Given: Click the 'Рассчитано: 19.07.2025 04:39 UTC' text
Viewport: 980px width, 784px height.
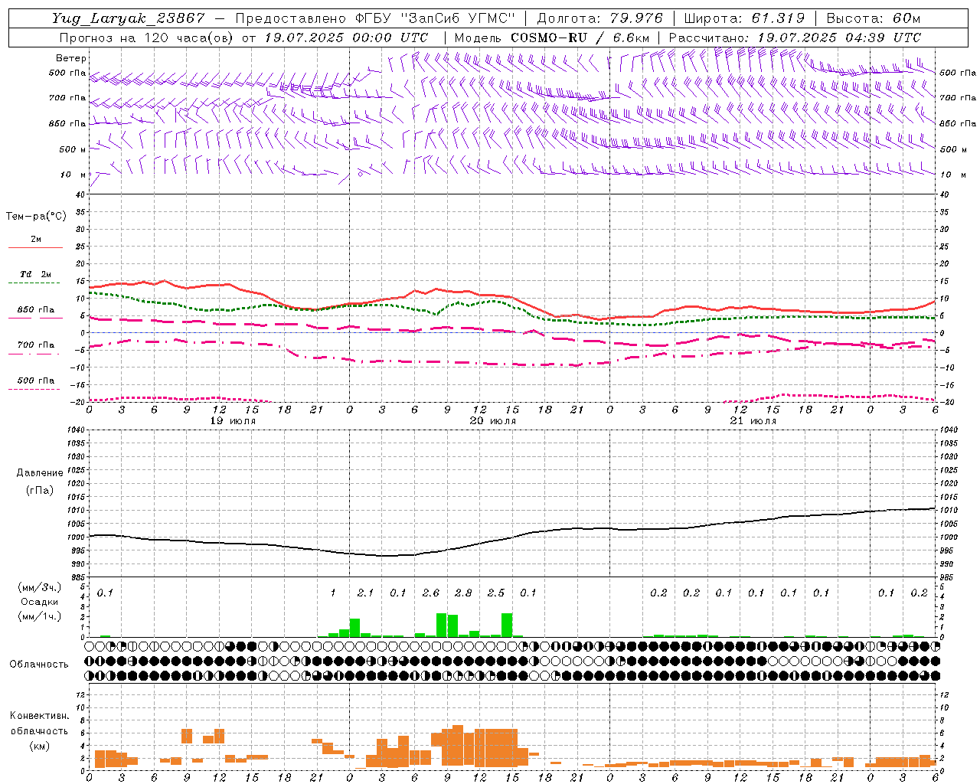Looking at the screenshot, I should (795, 38).
